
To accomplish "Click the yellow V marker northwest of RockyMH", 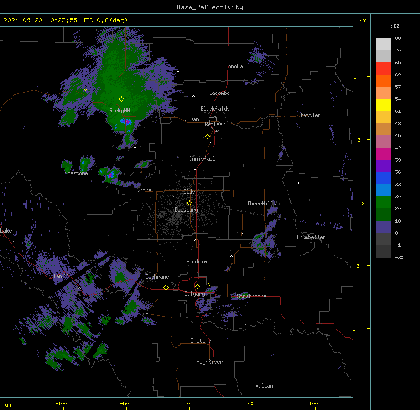I will pyautogui.click(x=85, y=90).
